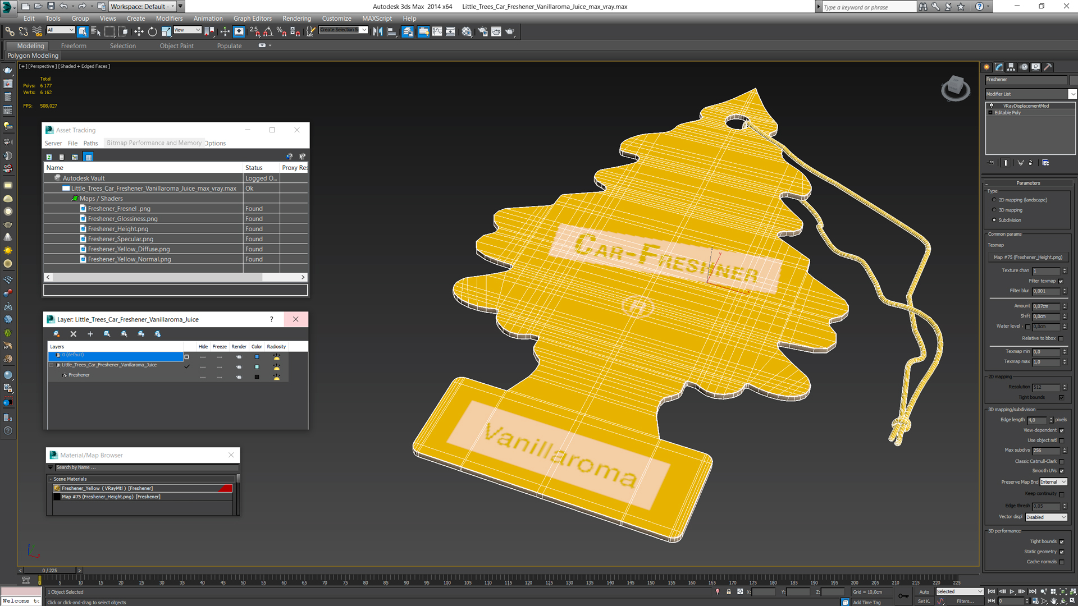The width and height of the screenshot is (1078, 606).
Task: Toggle VRayDisplacementMod lightbulb on/off
Action: pos(992,105)
